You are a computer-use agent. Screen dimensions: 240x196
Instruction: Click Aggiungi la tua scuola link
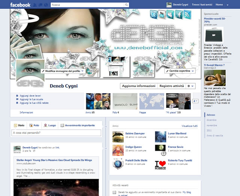pyautogui.click(x=31, y=99)
